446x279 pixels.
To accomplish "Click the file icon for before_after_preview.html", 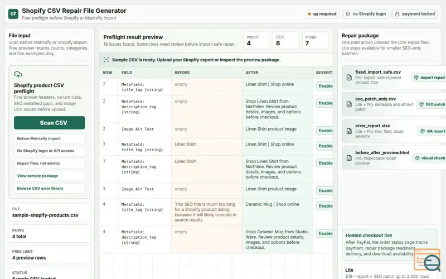I will point(349,158).
